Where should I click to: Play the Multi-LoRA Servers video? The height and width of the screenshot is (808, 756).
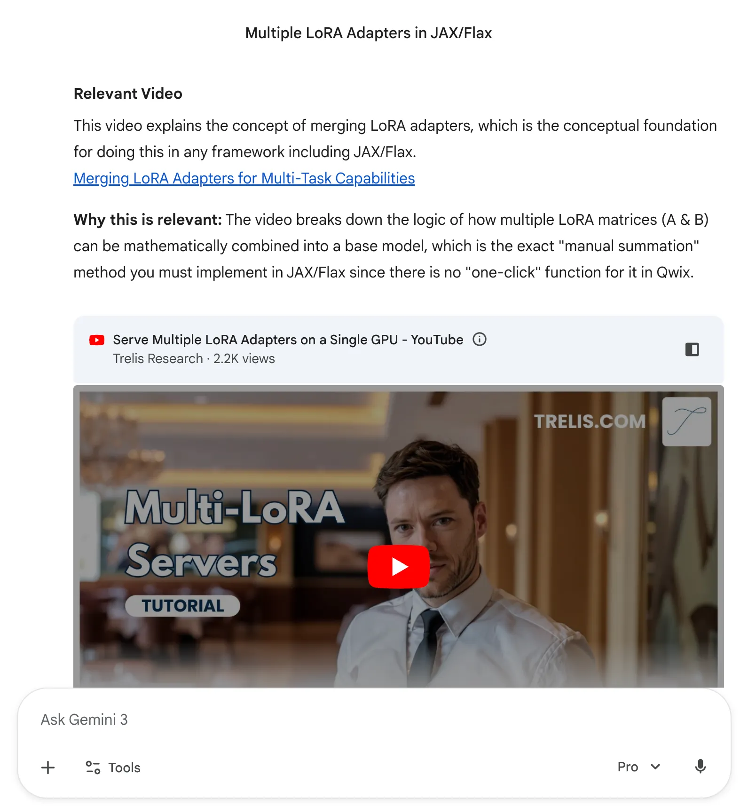pos(399,566)
